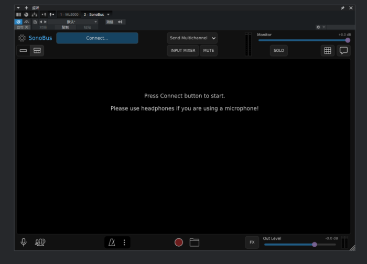
Task: Open the routing tree icon
Action: 35,15
